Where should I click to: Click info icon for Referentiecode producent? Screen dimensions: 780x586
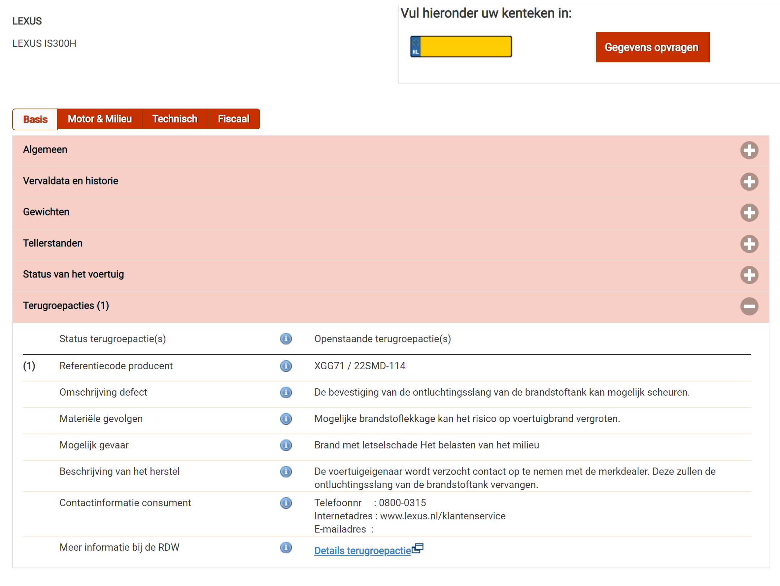tap(286, 366)
